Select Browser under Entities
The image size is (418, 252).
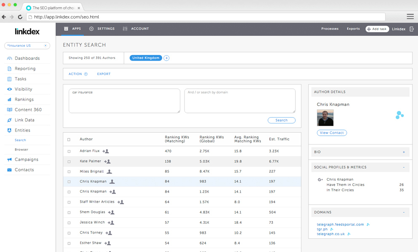pos(21,150)
